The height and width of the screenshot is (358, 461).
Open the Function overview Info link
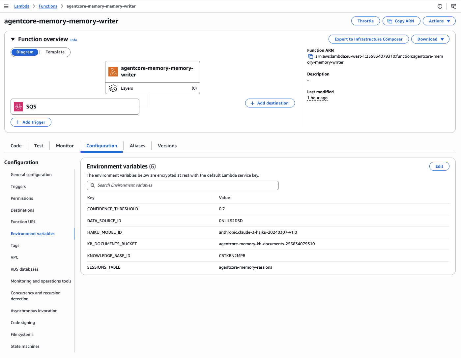tap(74, 40)
